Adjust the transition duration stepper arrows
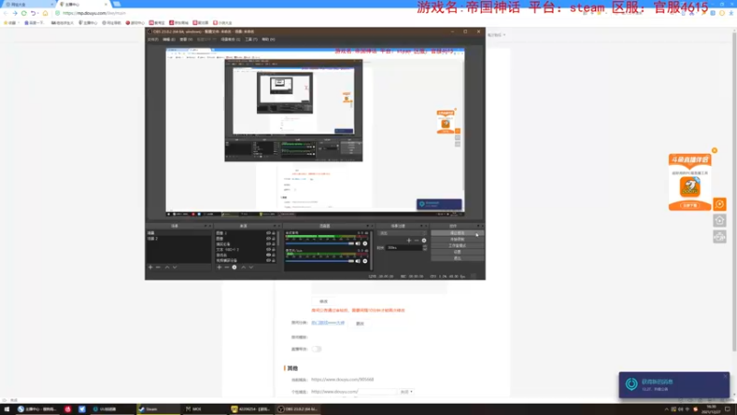737x415 pixels. (x=425, y=247)
